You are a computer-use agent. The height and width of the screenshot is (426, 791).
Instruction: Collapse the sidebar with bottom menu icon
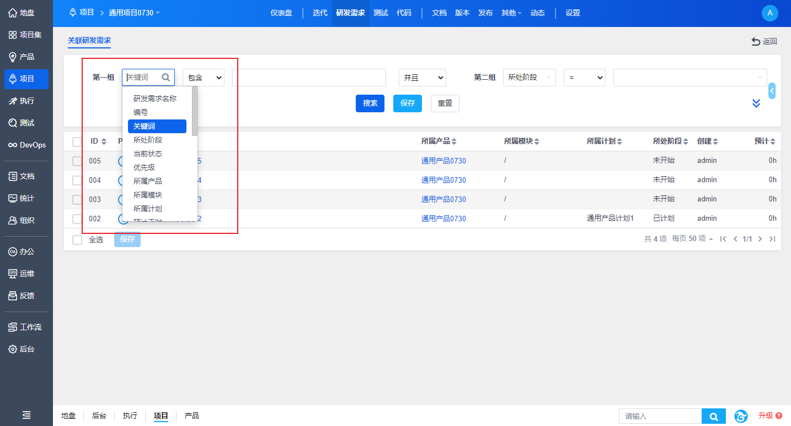26,416
